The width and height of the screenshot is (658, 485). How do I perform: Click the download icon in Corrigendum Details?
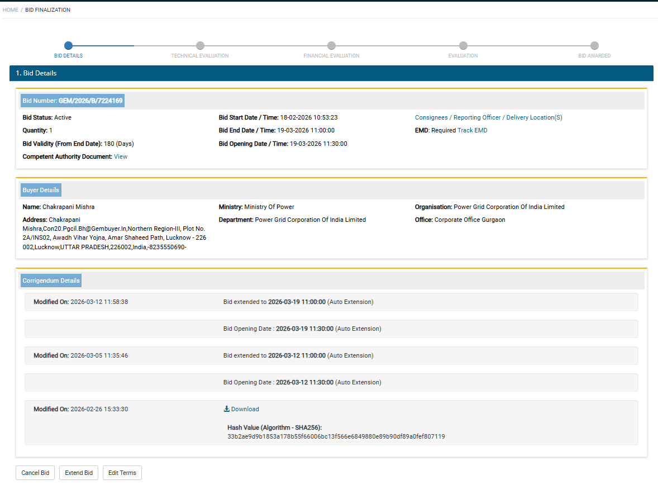tap(227, 409)
